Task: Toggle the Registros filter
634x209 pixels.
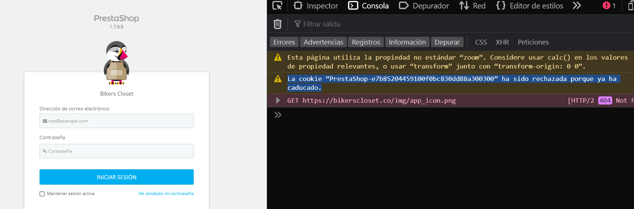Action: (x=366, y=42)
